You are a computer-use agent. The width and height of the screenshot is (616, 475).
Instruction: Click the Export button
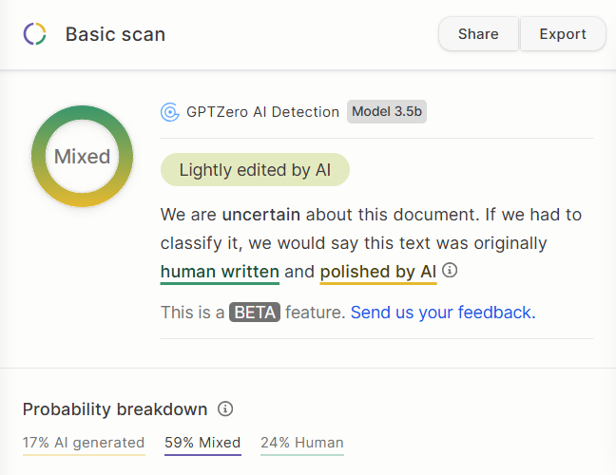(x=563, y=34)
